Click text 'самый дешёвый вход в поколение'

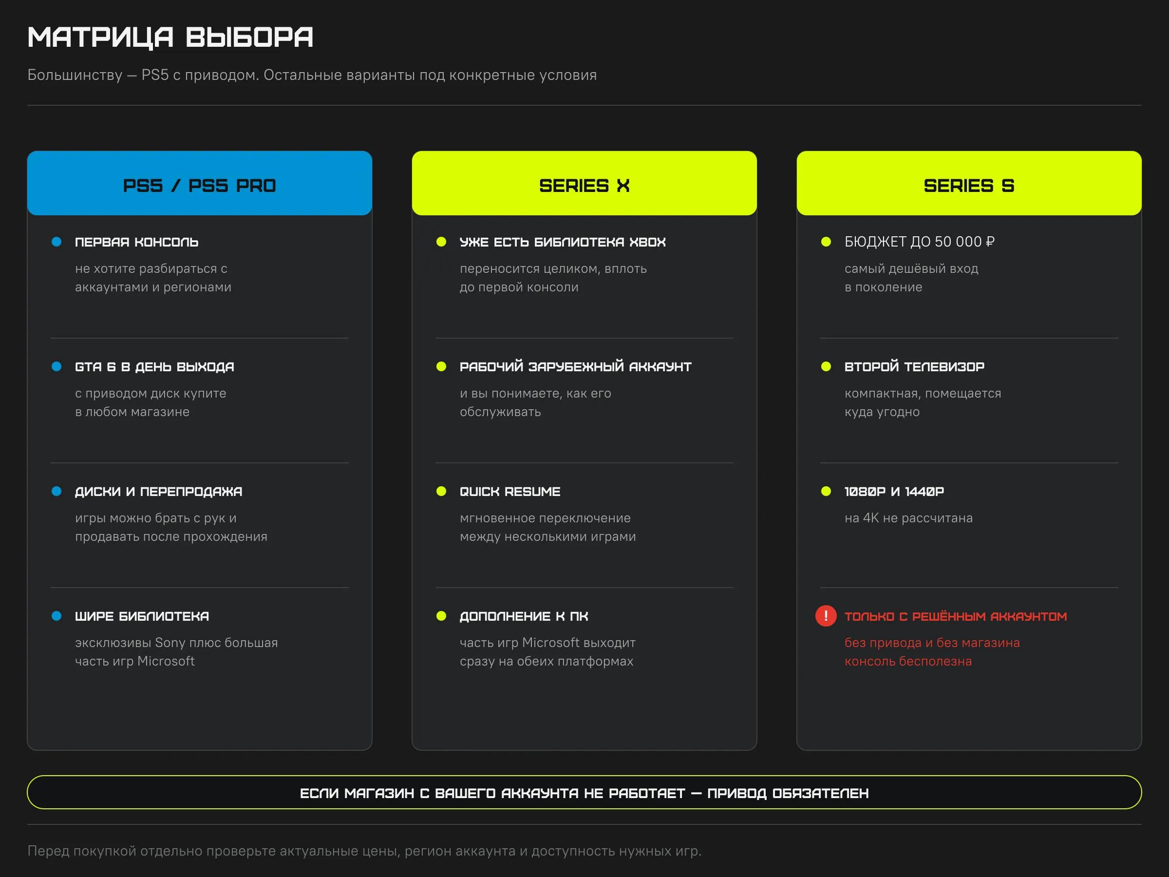[912, 278]
